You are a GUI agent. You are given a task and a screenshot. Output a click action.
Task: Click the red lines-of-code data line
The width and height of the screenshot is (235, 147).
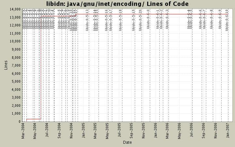33,119
